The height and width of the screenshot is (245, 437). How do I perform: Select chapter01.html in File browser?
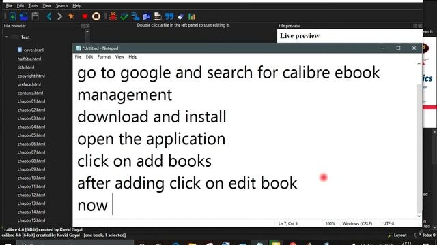[31, 101]
